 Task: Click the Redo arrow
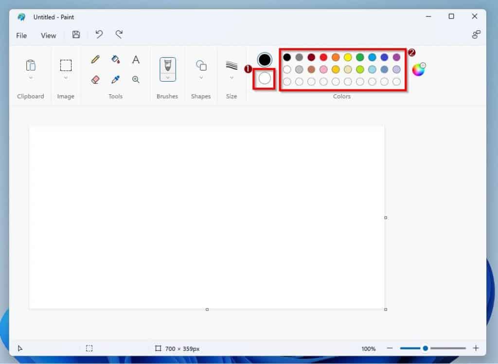(119, 35)
